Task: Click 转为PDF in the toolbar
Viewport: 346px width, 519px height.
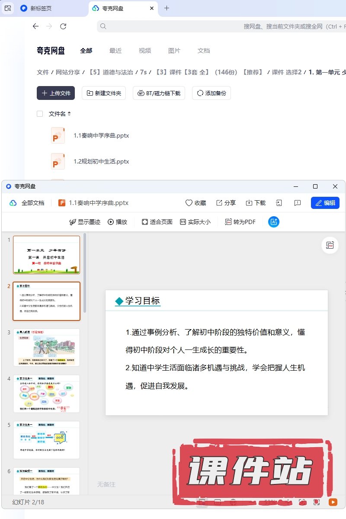Action: [x=240, y=222]
